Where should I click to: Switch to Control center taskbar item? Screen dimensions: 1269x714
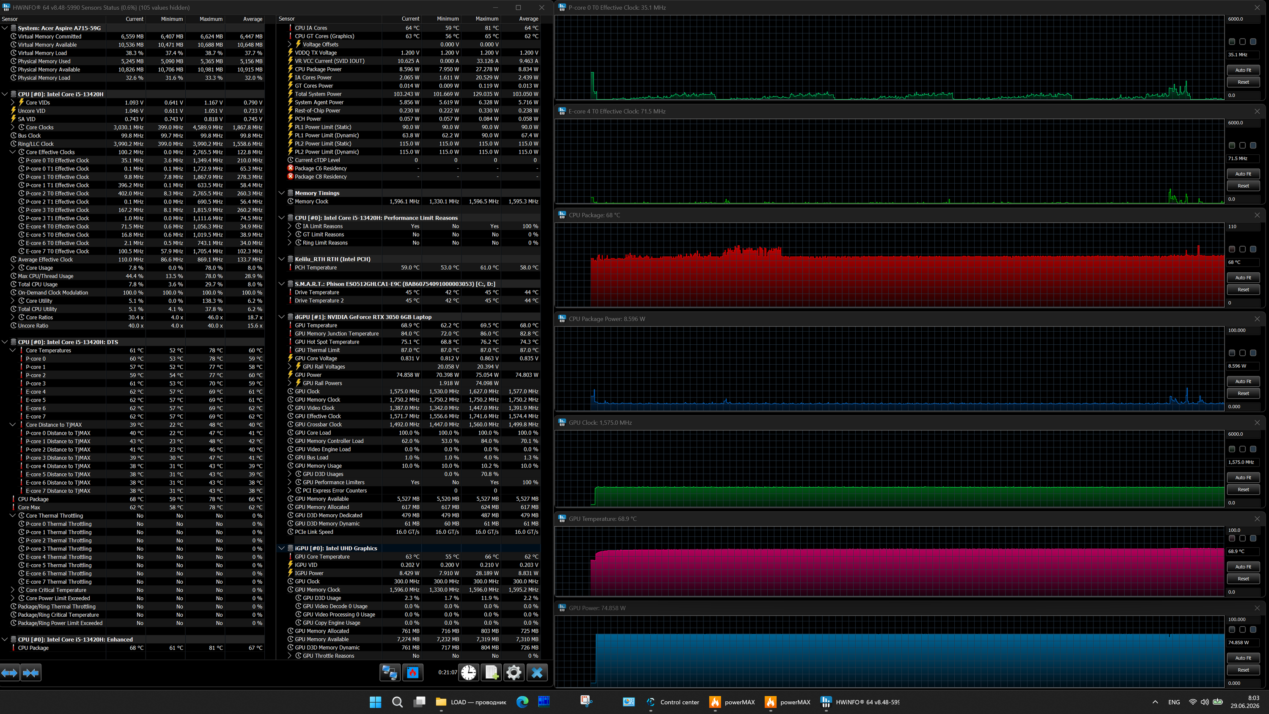[673, 702]
